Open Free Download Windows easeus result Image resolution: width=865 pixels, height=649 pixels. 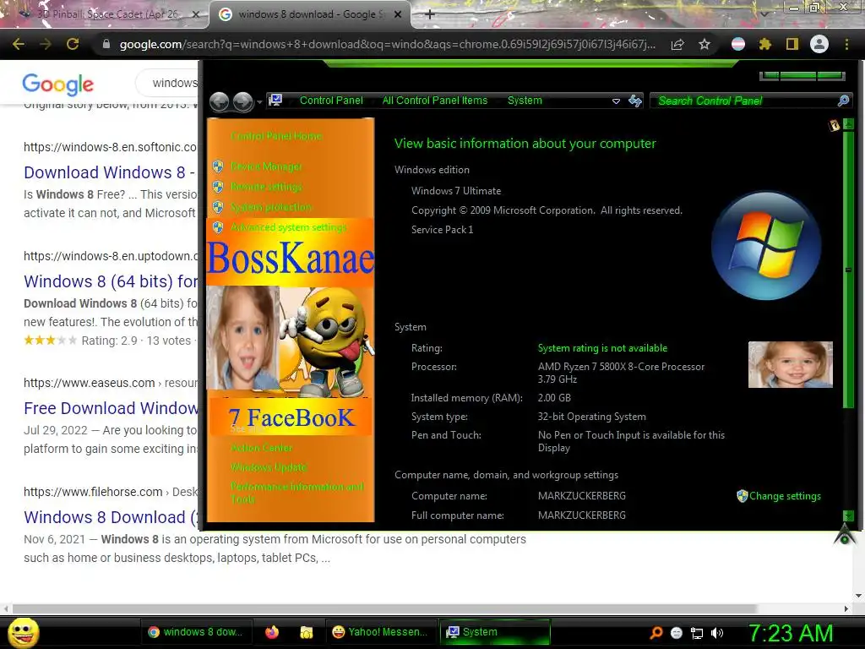111,408
